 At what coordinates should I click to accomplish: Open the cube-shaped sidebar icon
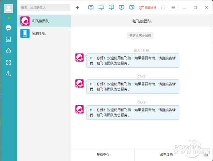[9, 51]
